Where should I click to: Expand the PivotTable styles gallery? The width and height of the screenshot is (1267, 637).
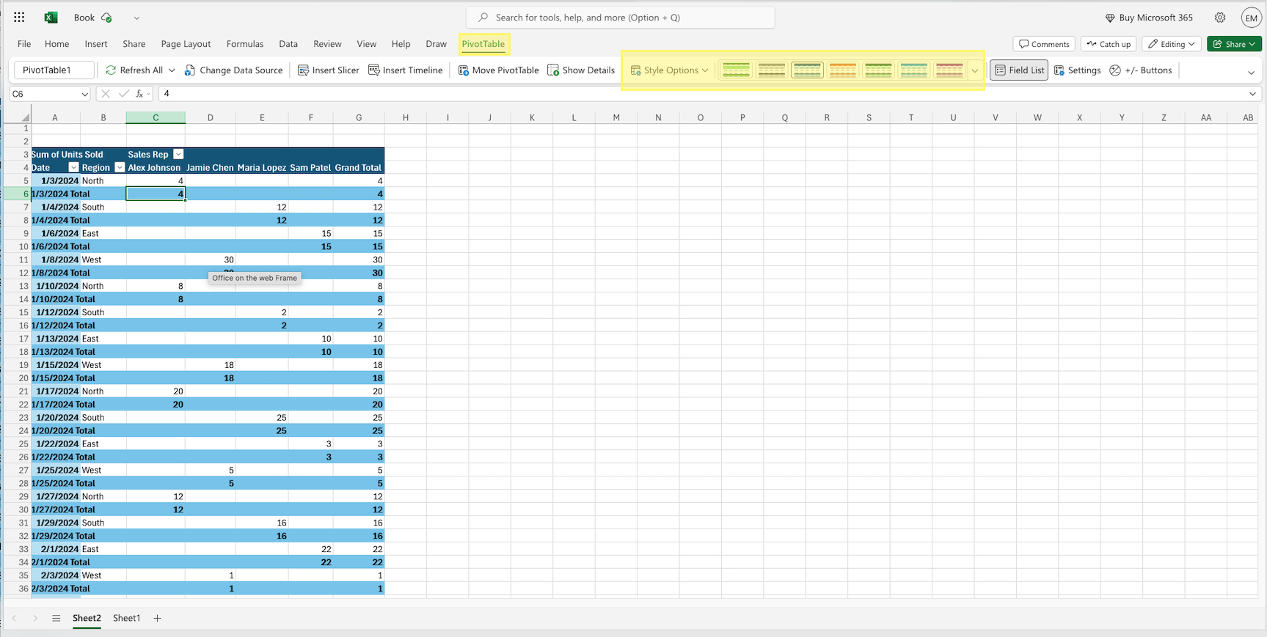click(x=975, y=70)
